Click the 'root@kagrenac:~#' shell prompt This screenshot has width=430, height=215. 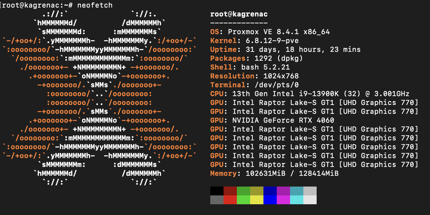[38, 5]
